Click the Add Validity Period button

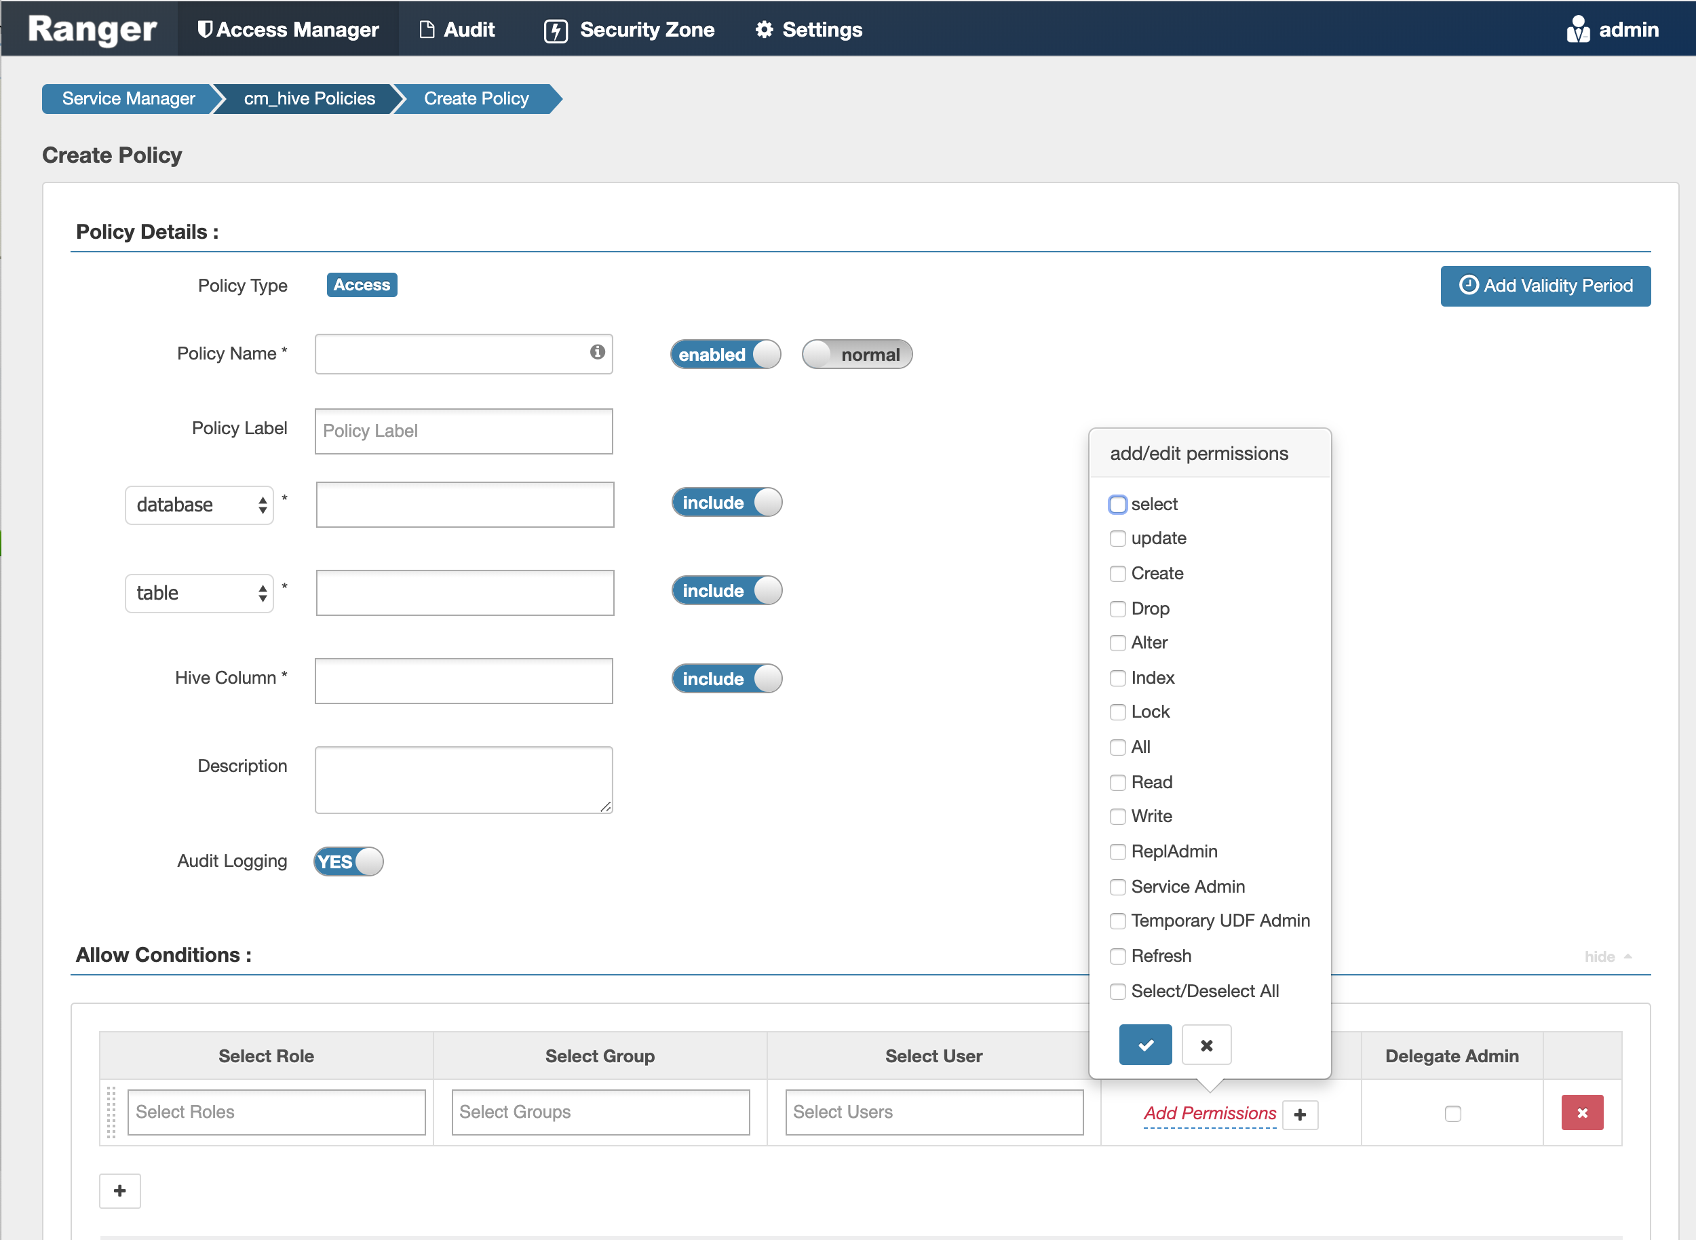point(1545,286)
